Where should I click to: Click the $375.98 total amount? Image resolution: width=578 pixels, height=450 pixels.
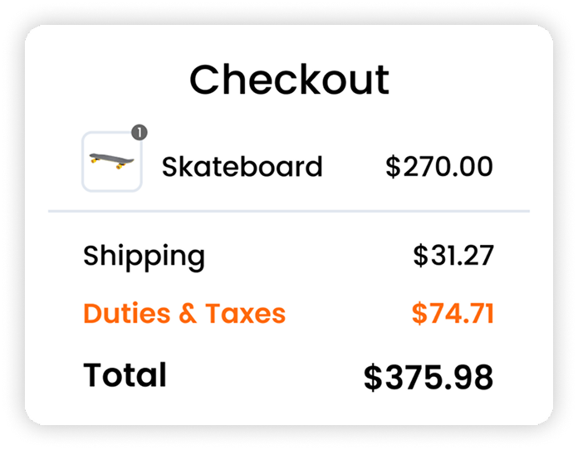point(429,378)
